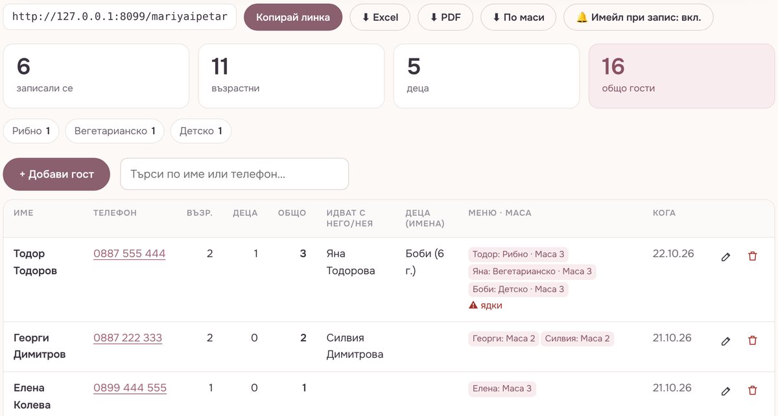The height and width of the screenshot is (416, 778).
Task: Toggle email notifications on registration
Action: [638, 17]
